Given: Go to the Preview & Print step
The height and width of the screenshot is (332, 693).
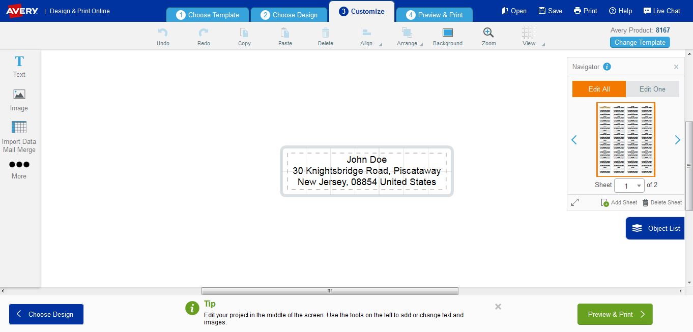Looking at the screenshot, I should (x=434, y=15).
